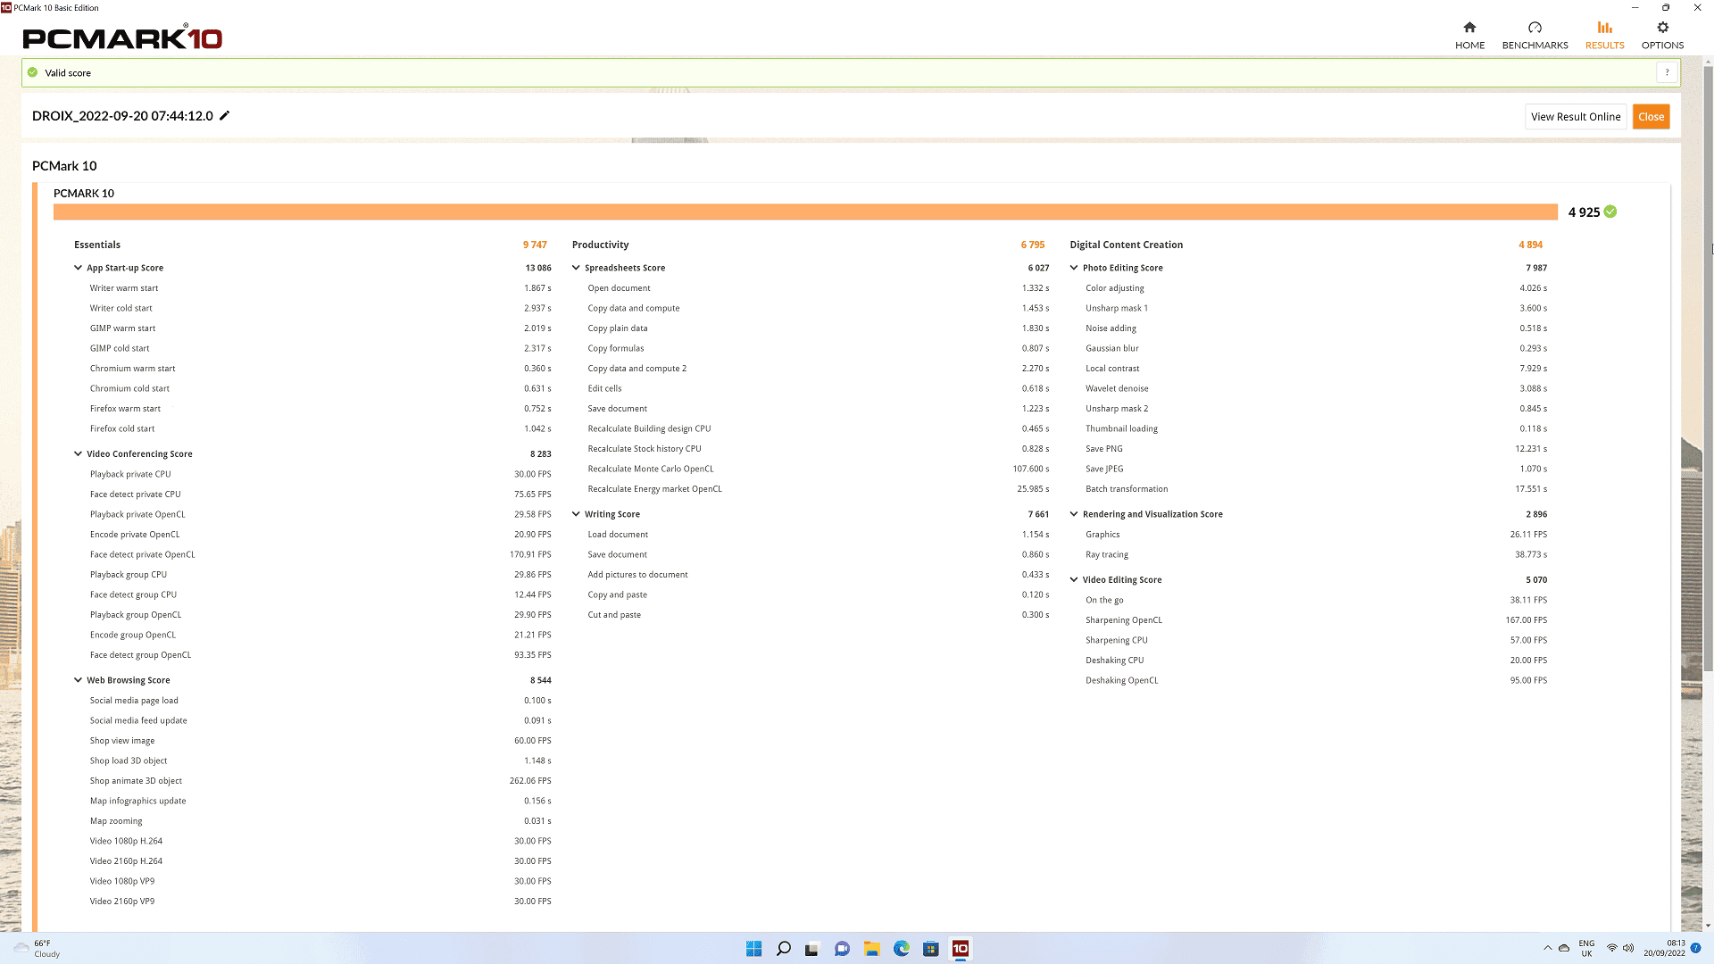This screenshot has height=964, width=1714.
Task: Open the Home page icon
Action: [x=1469, y=27]
